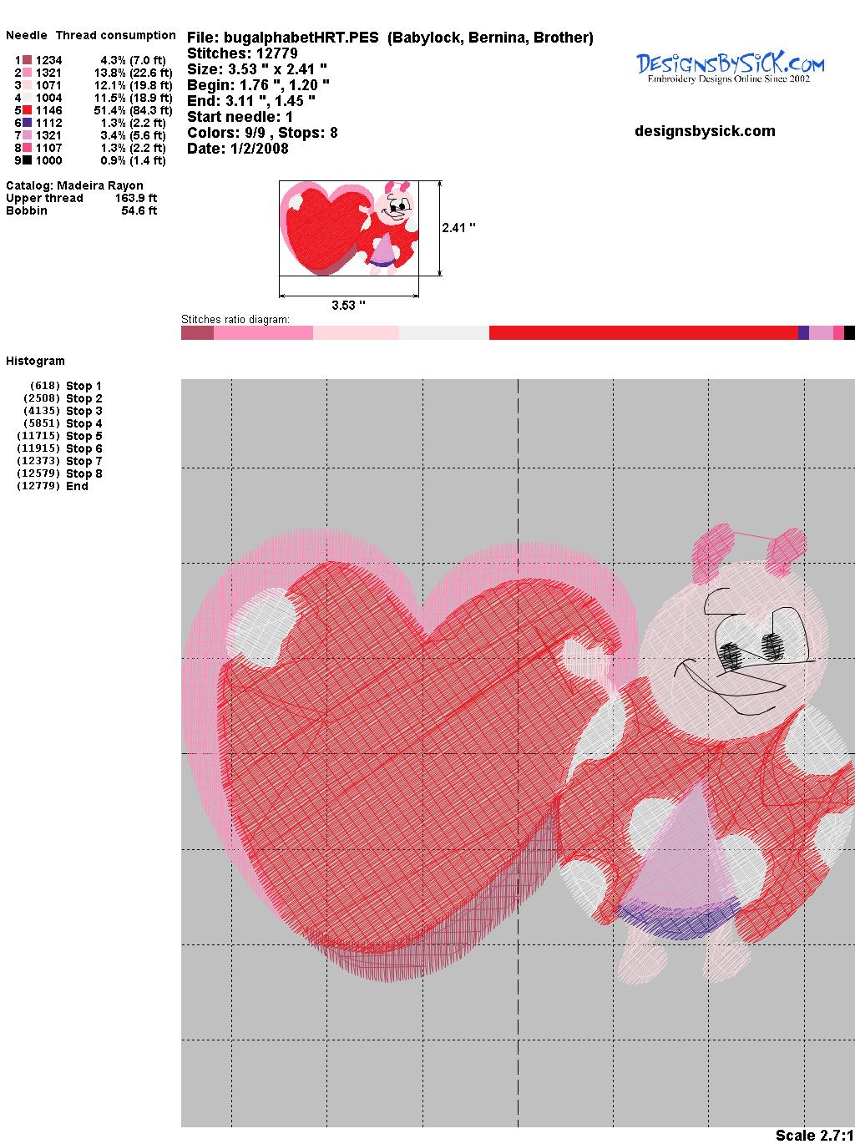Image resolution: width=855 pixels, height=1144 pixels.
Task: Click Stop 8 in the histogram
Action: coord(83,473)
